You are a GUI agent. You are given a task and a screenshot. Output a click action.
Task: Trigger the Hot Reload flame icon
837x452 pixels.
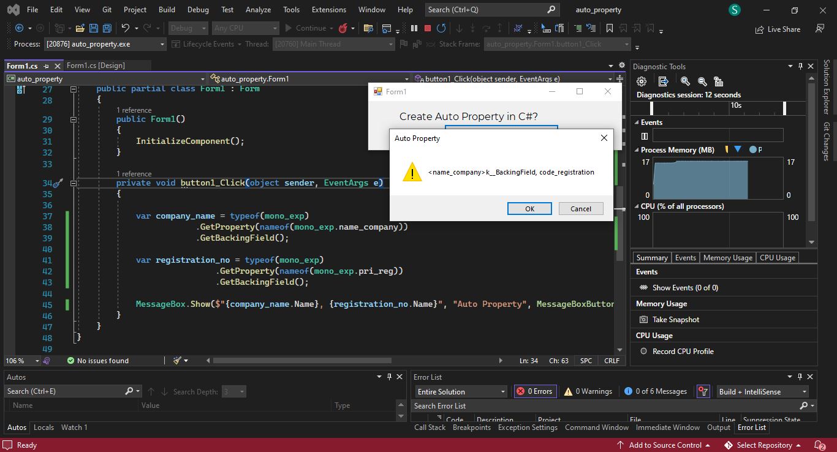pos(342,28)
